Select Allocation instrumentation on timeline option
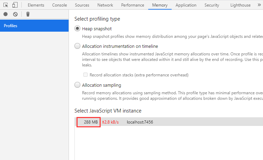 pos(78,46)
